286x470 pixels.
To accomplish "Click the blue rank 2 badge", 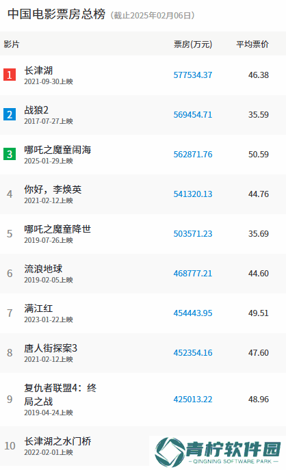I will pyautogui.click(x=10, y=114).
